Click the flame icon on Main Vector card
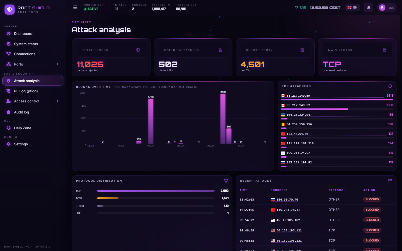Image resolution: width=402 pixels, height=251 pixels. pyautogui.click(x=384, y=50)
